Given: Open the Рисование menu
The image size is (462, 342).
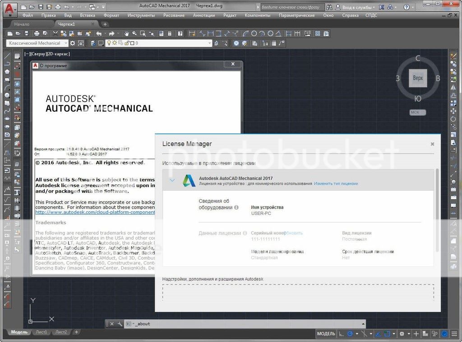Looking at the screenshot, I should (174, 15).
